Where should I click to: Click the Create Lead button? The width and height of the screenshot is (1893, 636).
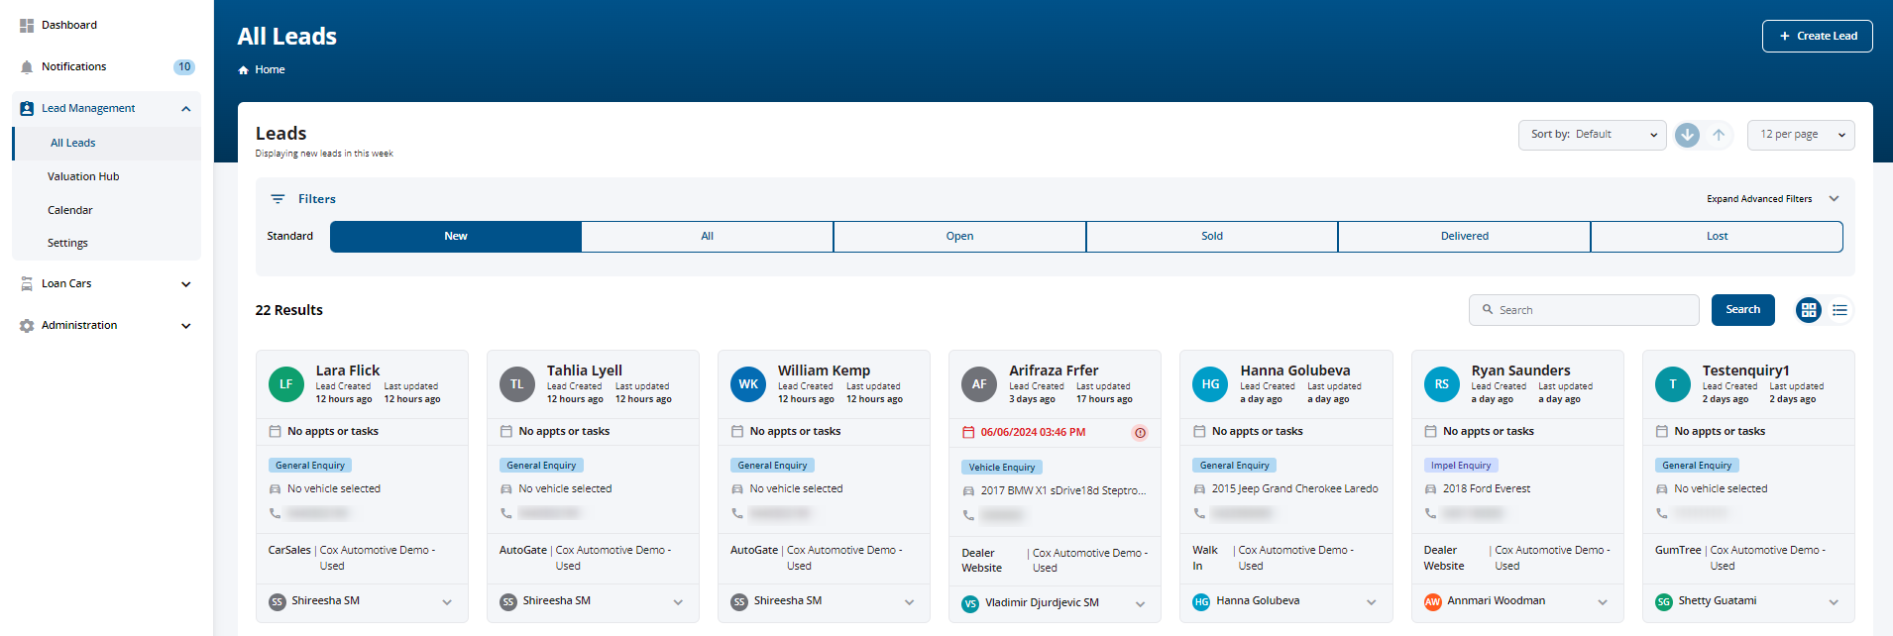coord(1818,36)
